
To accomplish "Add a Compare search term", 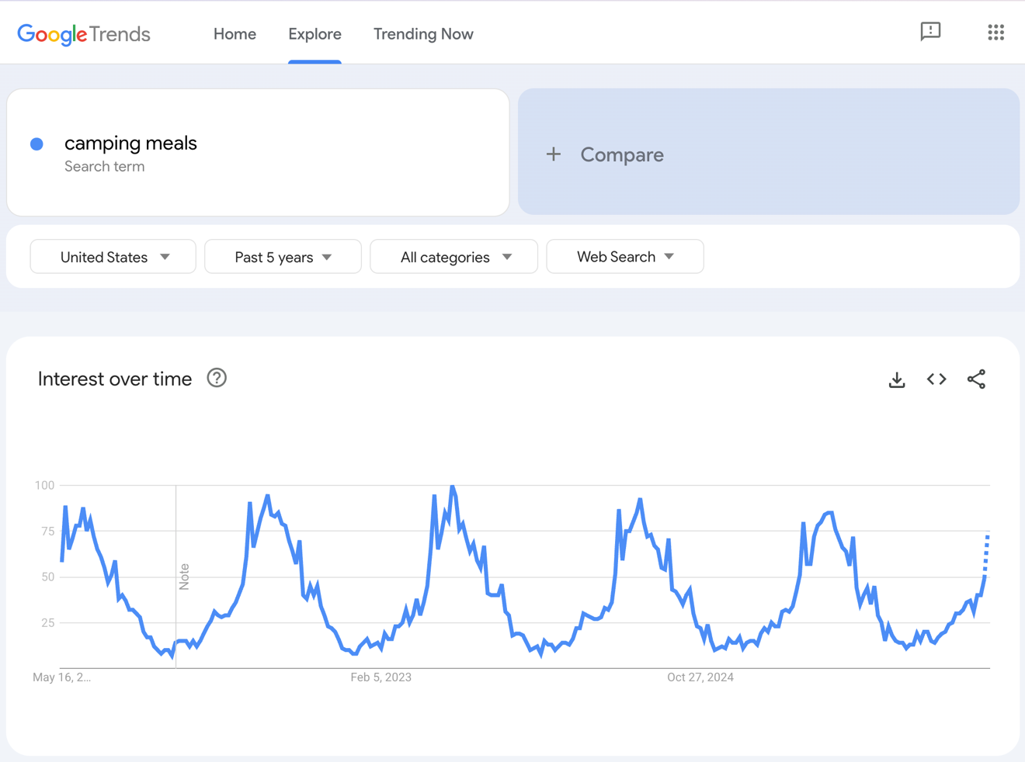I will 769,151.
